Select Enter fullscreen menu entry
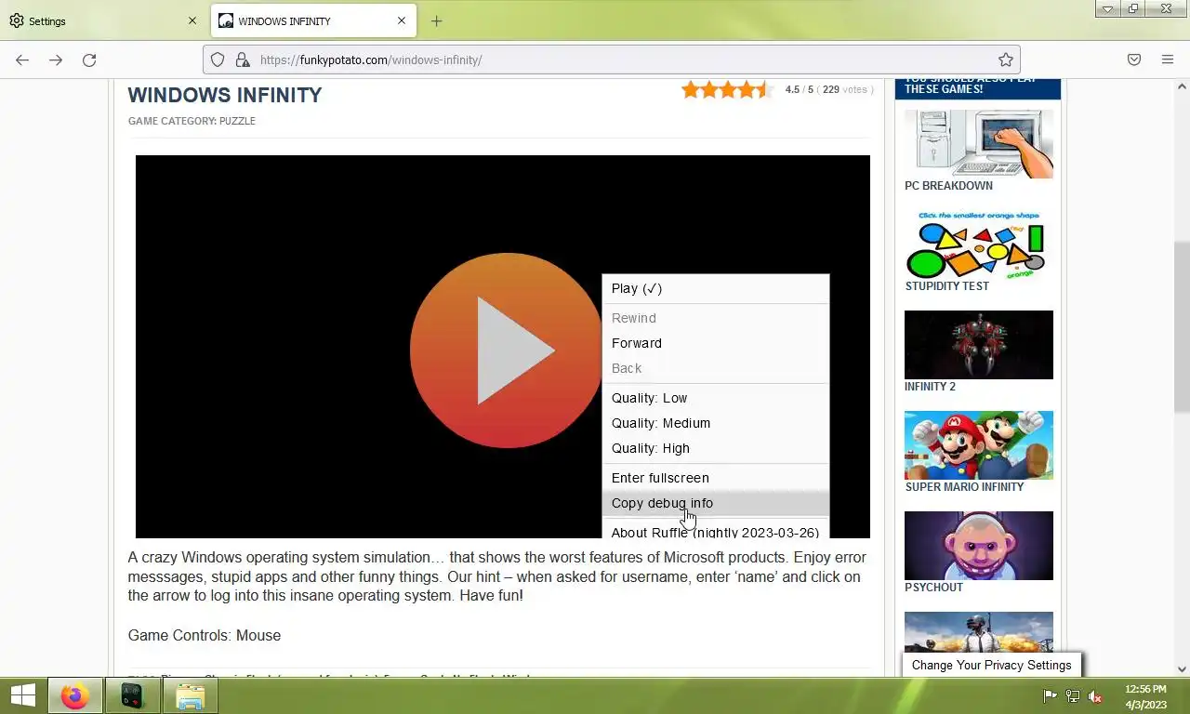 (716, 478)
